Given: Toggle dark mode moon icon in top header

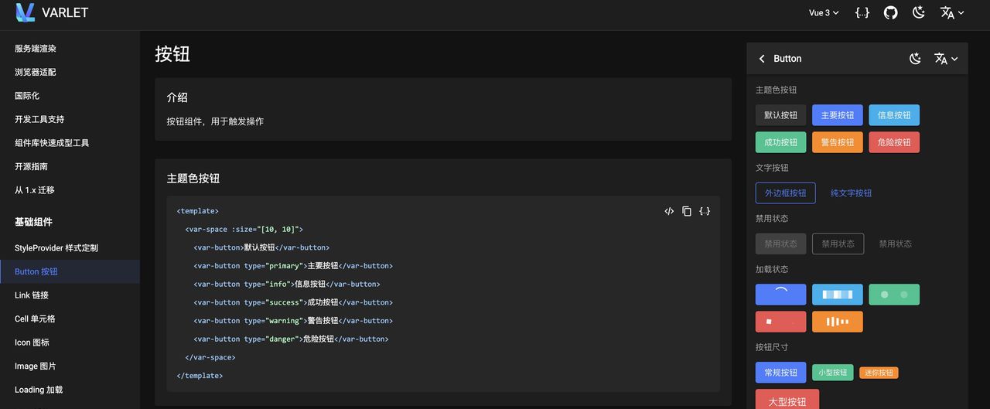Looking at the screenshot, I should point(919,12).
